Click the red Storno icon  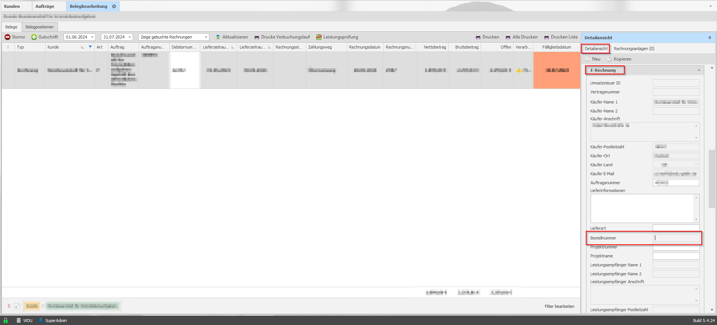7,37
